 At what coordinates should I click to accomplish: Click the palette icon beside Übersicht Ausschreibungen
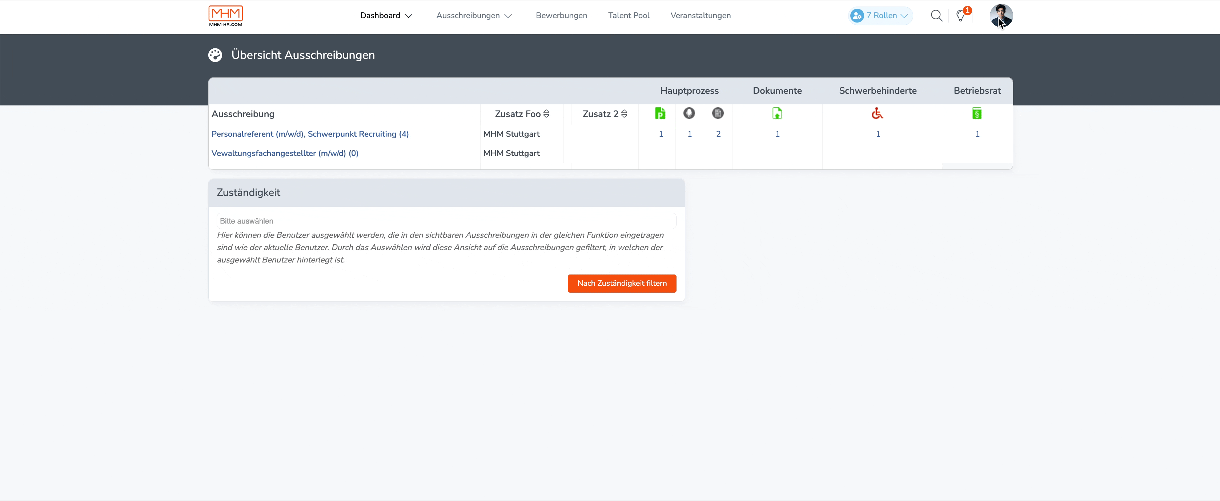[x=215, y=55]
